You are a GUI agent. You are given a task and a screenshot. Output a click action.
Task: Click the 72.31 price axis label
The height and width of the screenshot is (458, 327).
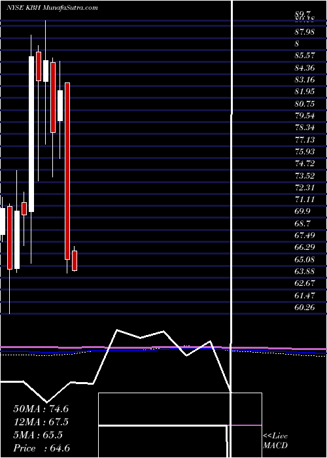[305, 188]
